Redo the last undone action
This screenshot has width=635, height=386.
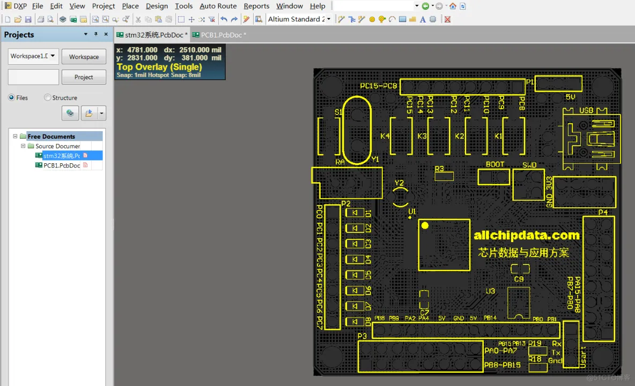tap(234, 19)
